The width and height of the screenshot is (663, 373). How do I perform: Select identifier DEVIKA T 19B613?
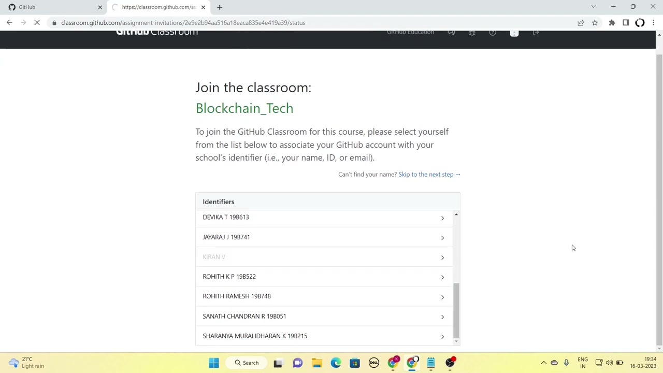(324, 218)
